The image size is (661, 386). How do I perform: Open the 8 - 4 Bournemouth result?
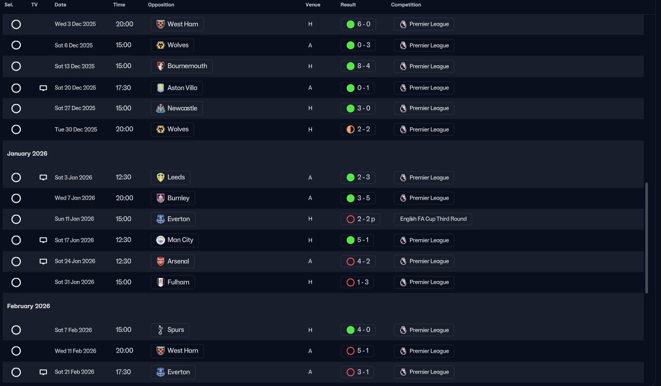358,66
